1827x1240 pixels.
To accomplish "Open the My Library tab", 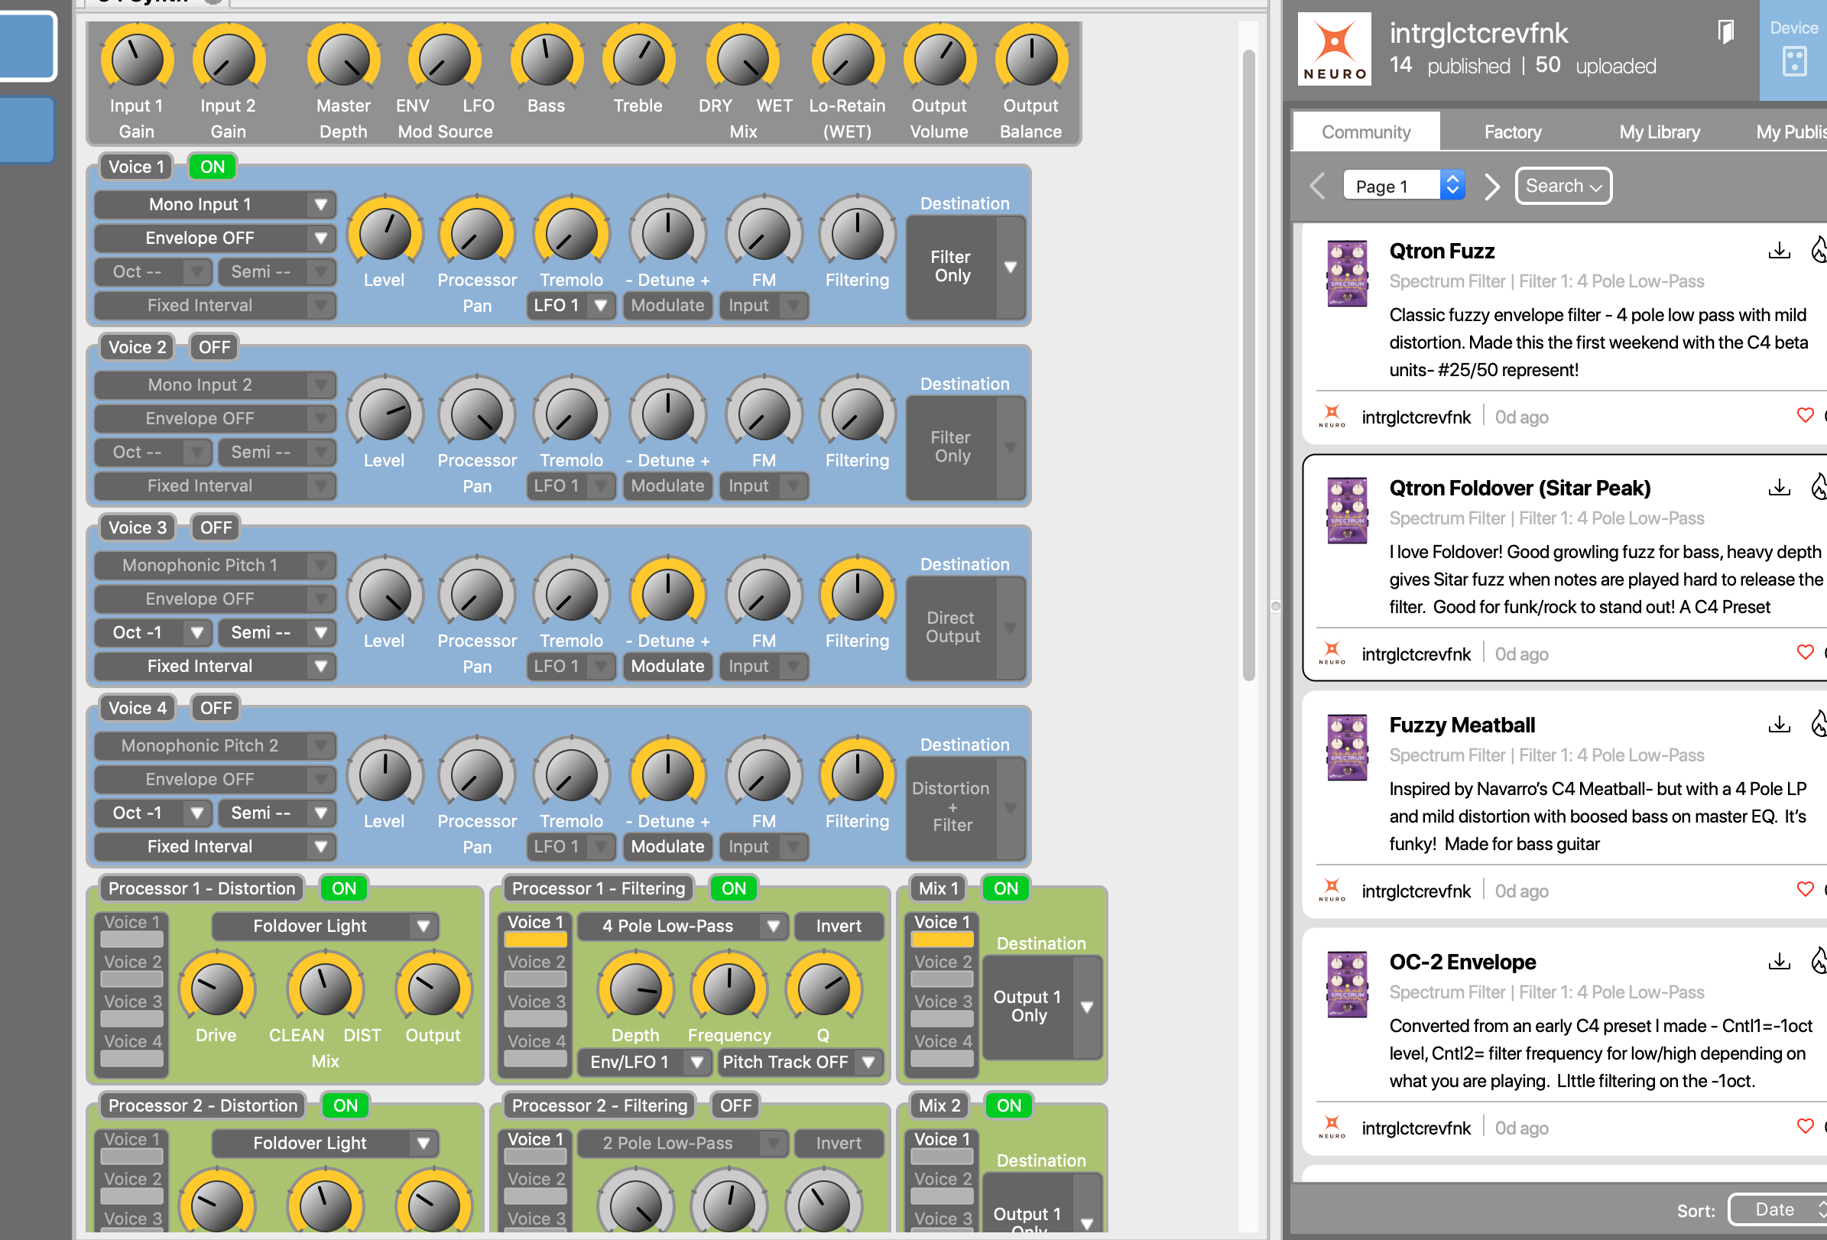I will pyautogui.click(x=1660, y=132).
